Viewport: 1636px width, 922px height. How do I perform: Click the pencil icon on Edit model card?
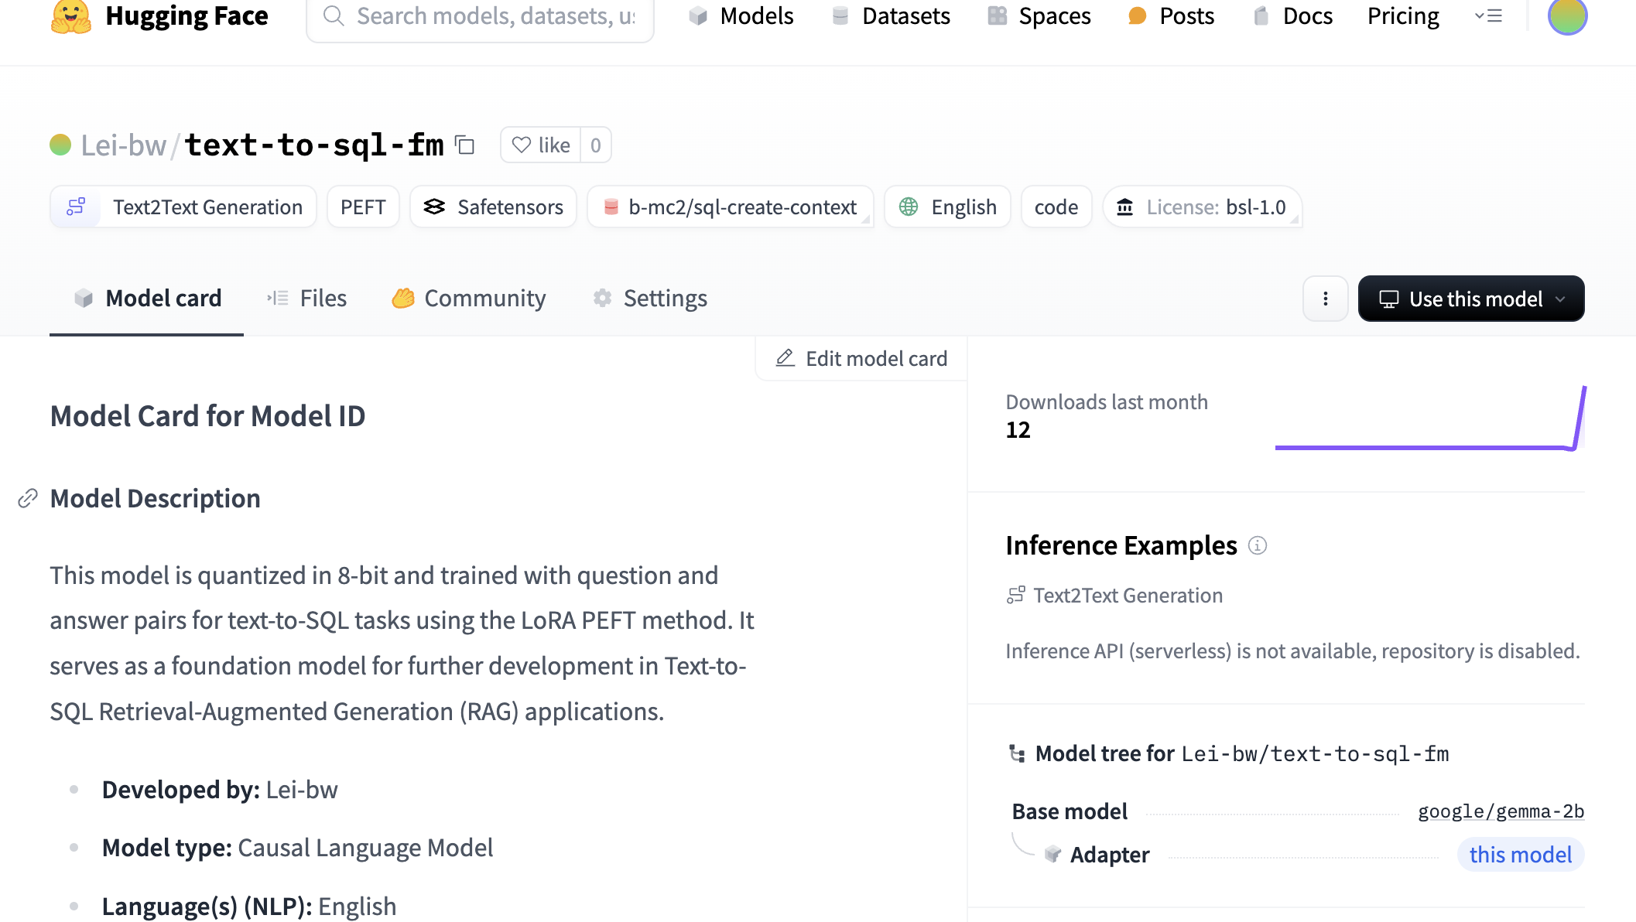tap(785, 357)
